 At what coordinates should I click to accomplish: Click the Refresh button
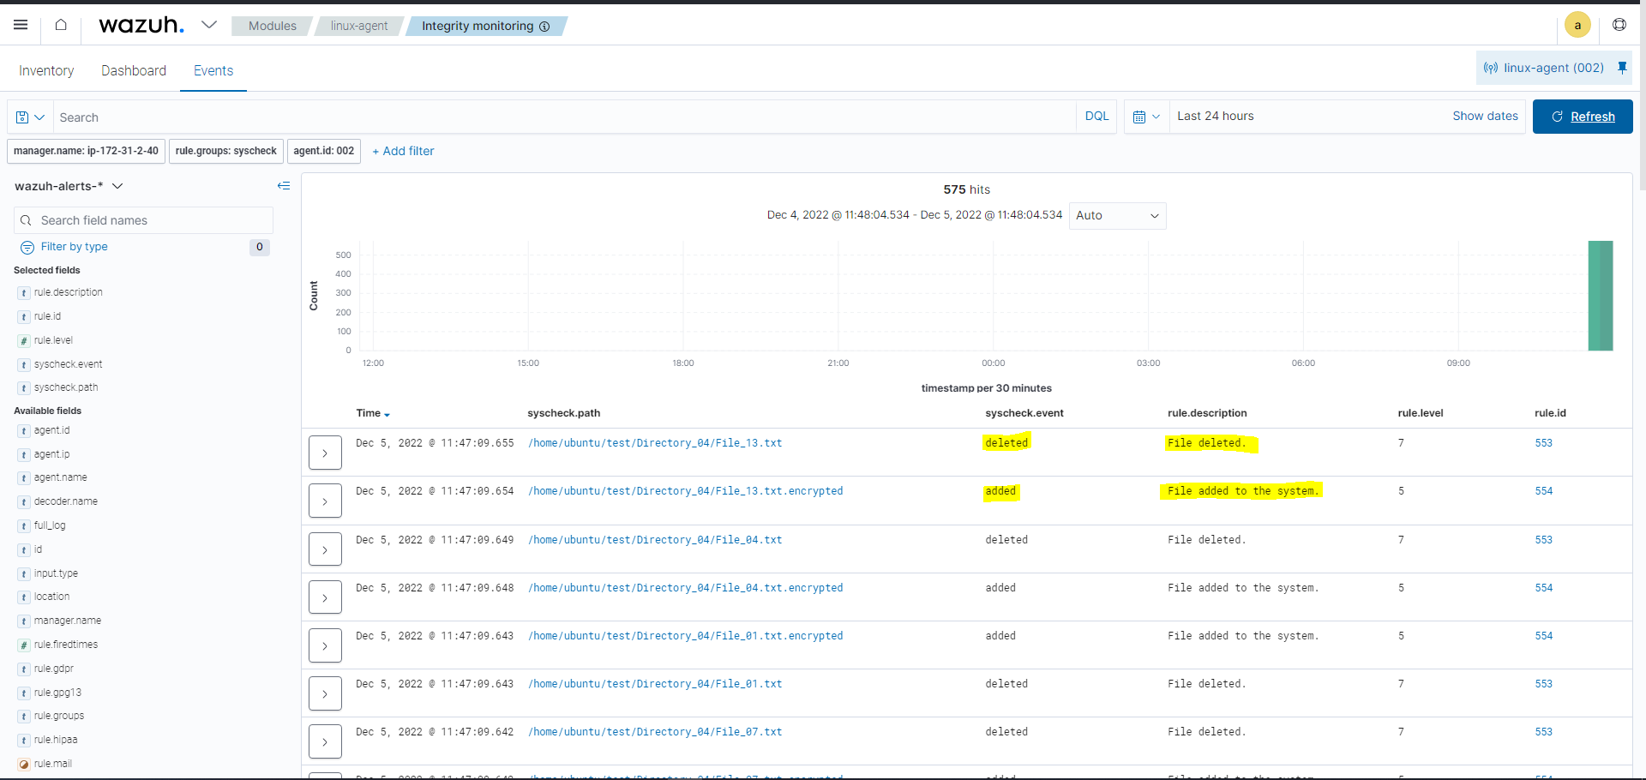coord(1583,117)
